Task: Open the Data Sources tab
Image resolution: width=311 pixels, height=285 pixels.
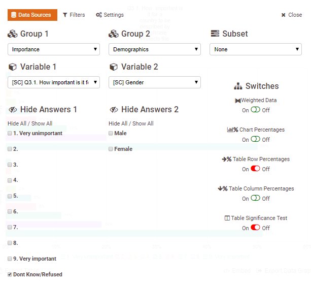Action: (x=32, y=15)
